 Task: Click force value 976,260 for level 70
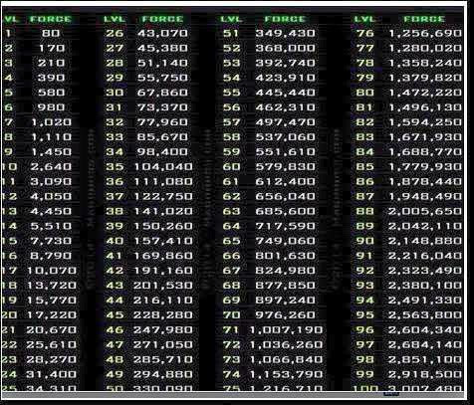click(286, 315)
